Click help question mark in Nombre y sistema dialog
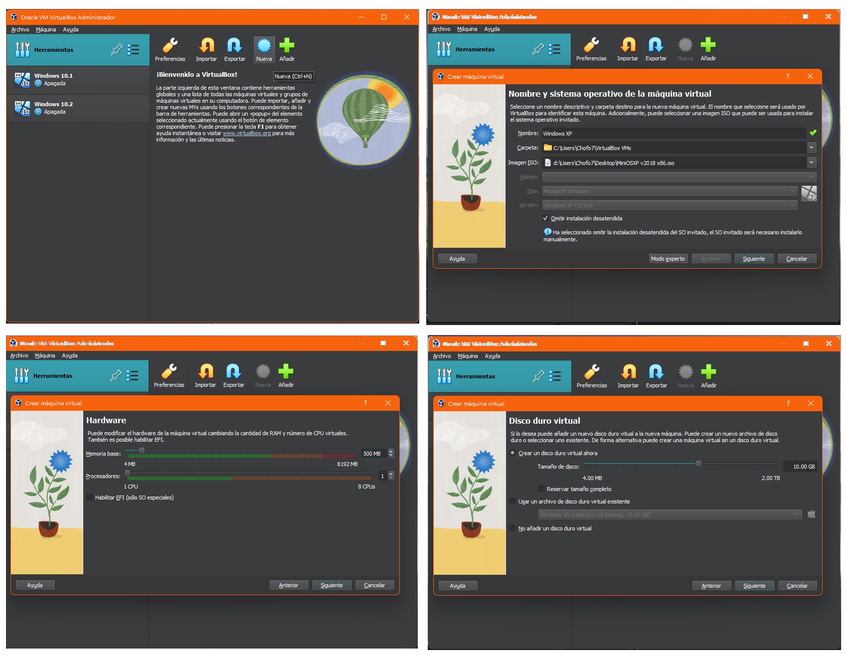This screenshot has width=846, height=661. (x=788, y=76)
